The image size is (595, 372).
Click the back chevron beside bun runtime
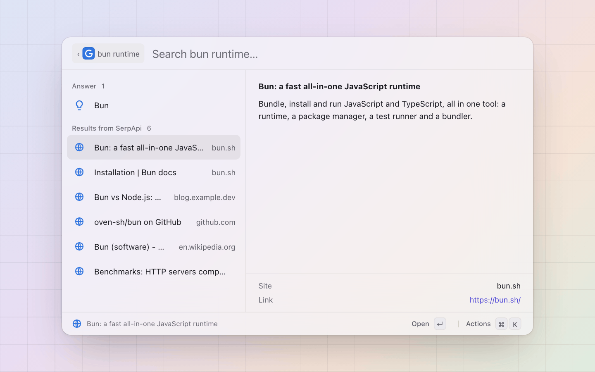click(78, 54)
